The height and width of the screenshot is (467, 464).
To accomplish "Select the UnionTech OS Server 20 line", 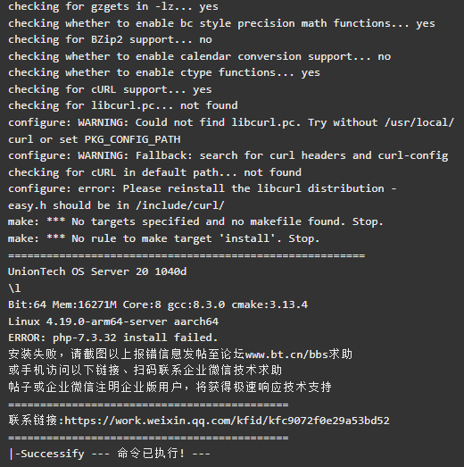I will pos(97,271).
